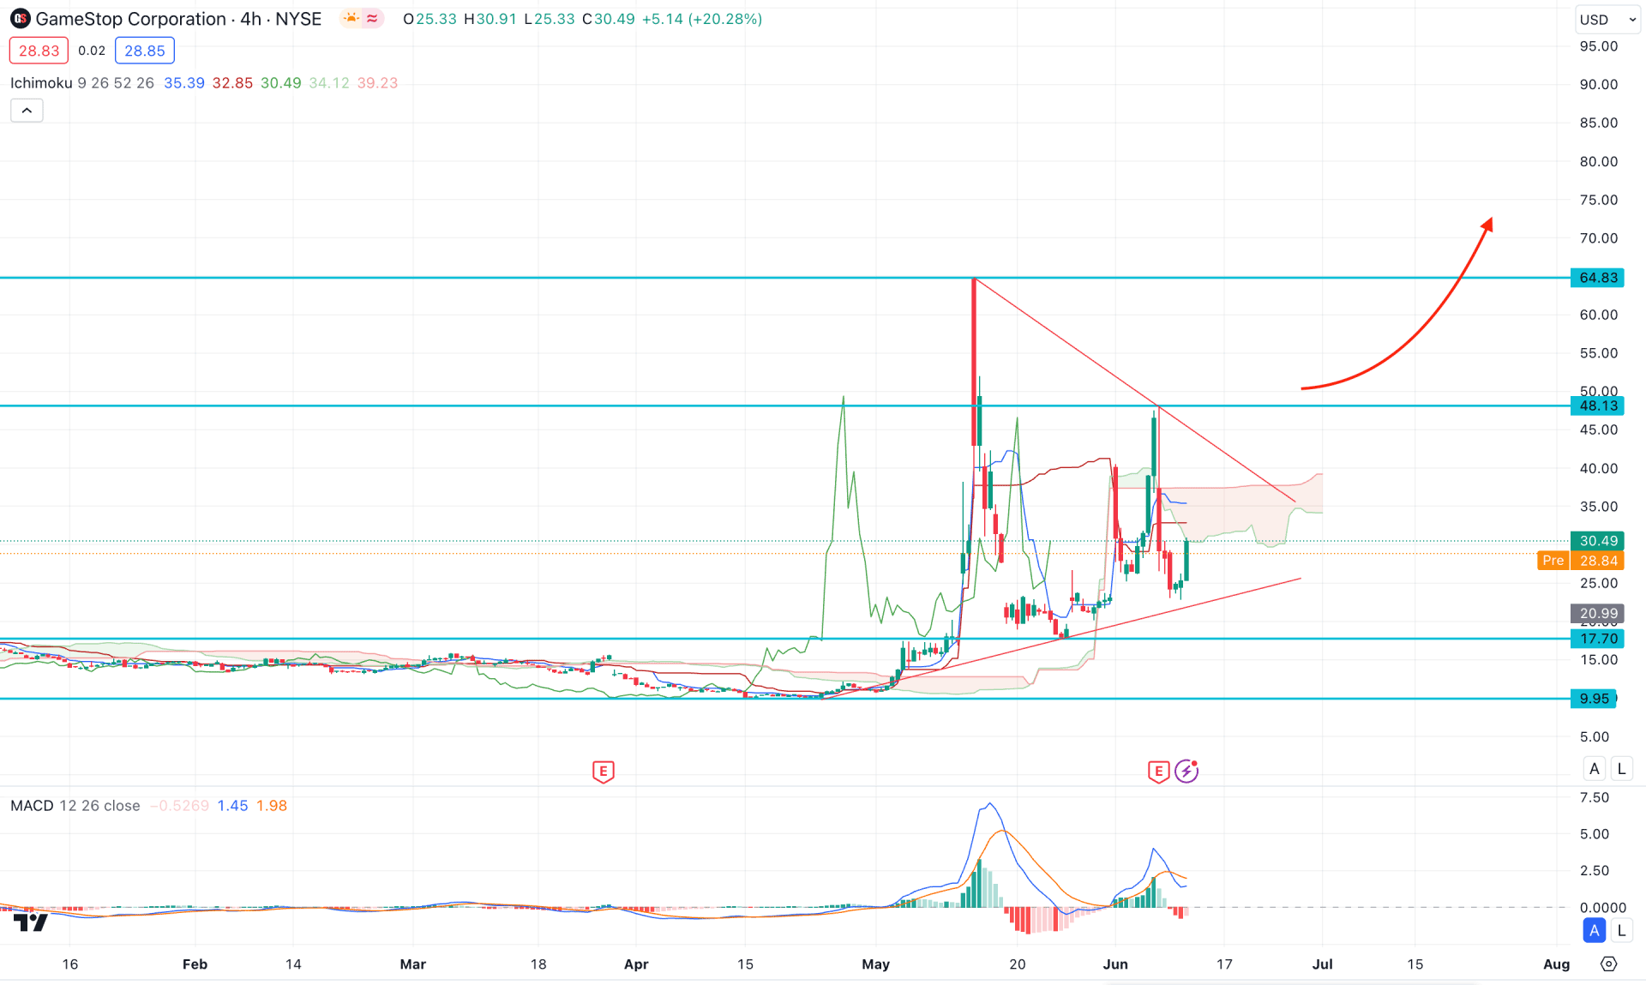Click the MACD 1.45 blue value

coord(232,806)
